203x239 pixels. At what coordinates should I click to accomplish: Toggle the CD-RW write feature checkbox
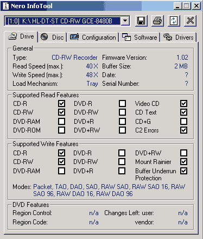click(61, 161)
